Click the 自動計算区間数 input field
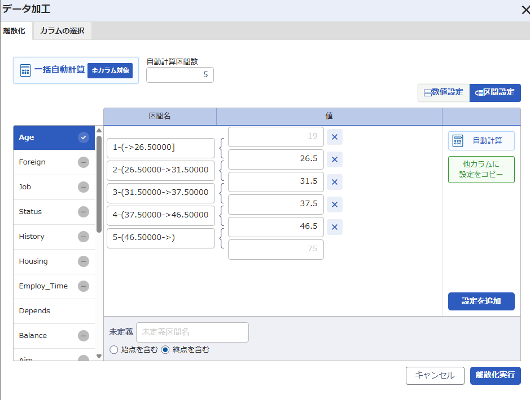 pos(180,74)
